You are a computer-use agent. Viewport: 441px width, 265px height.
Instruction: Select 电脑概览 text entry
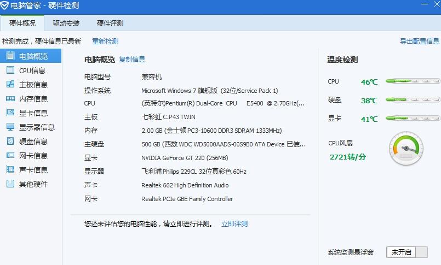(x=33, y=56)
